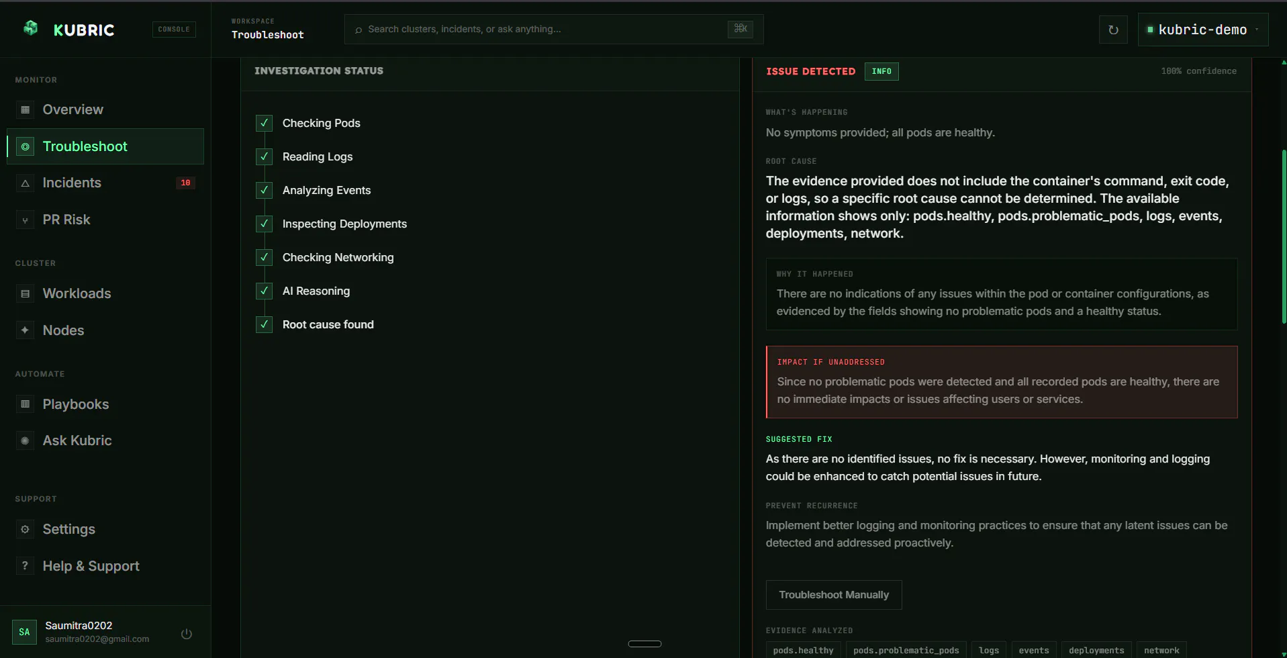Click the Settings gear icon
Image resolution: width=1287 pixels, height=658 pixels.
point(25,529)
